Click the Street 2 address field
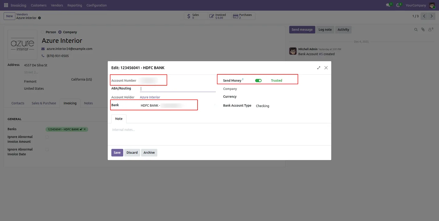Viewport: 439px width, 221px height. click(31, 72)
